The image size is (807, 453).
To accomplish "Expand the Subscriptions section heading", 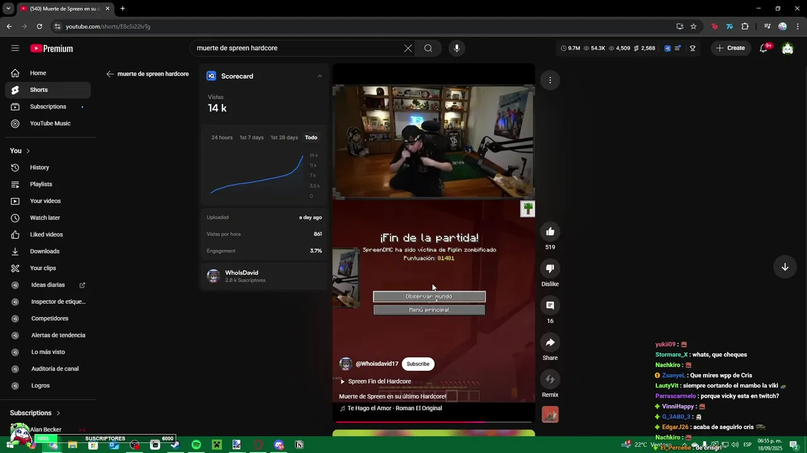I will pyautogui.click(x=35, y=413).
